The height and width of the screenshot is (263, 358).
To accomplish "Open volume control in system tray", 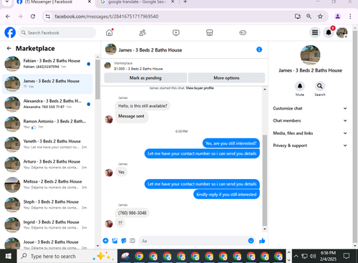I will pyautogui.click(x=313, y=257).
